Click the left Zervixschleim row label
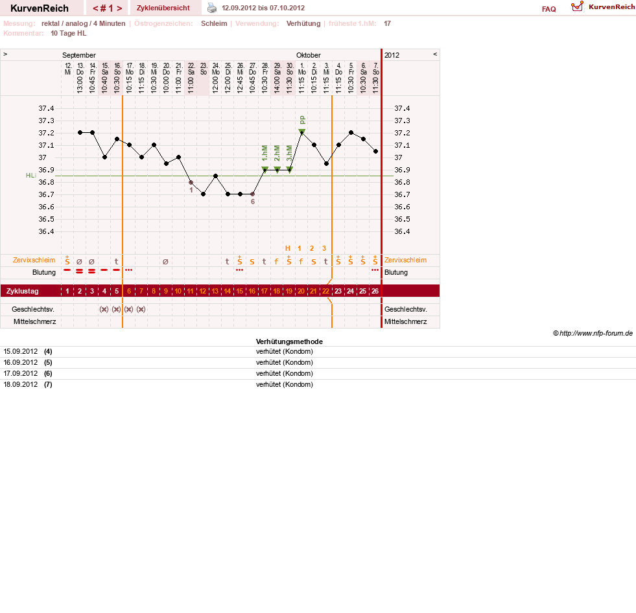This screenshot has height=613, width=636. point(34,260)
